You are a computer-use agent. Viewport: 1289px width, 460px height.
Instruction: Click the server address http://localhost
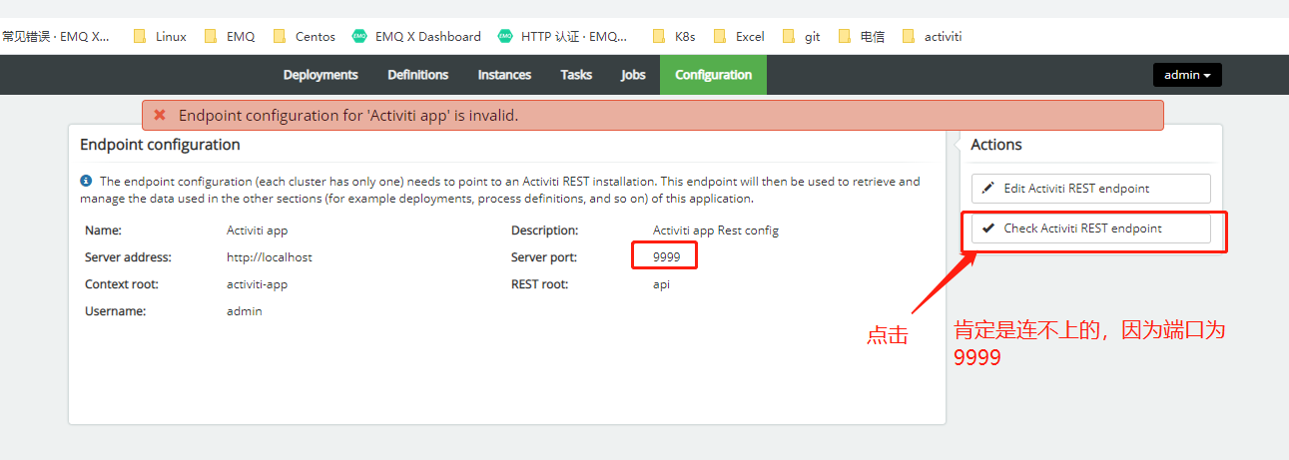click(270, 257)
